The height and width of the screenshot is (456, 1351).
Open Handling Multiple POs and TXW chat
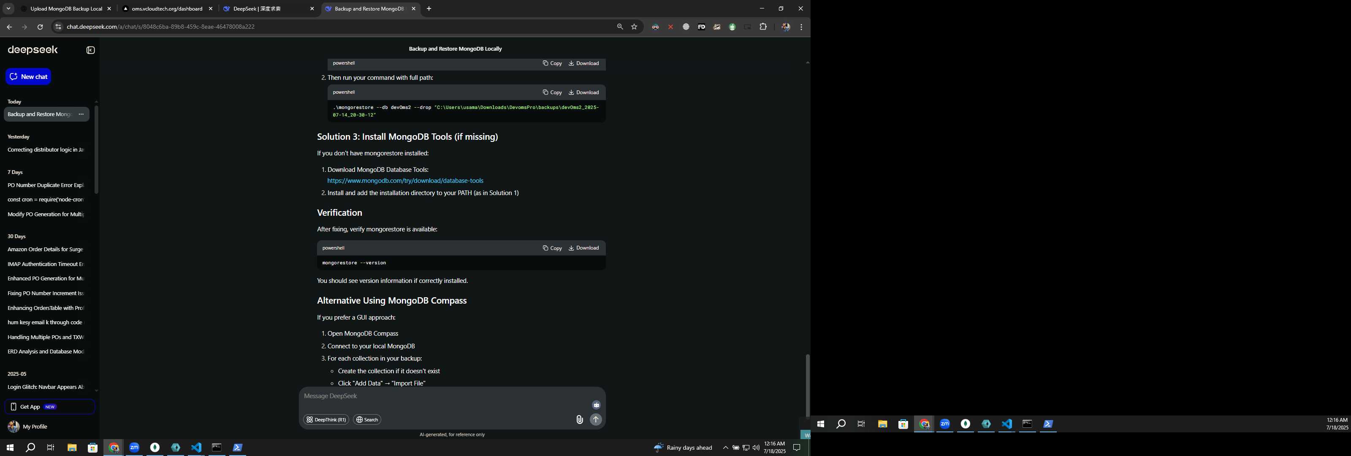pyautogui.click(x=46, y=337)
